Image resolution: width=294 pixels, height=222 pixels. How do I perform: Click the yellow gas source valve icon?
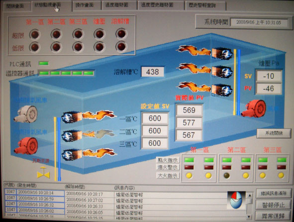(43, 173)
